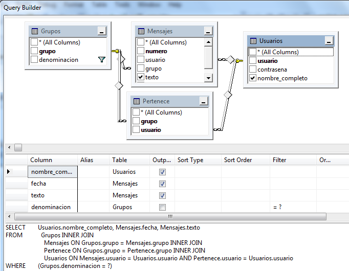This screenshot has height=271, width=349.
Task: Check grupo column in Pertenece table
Action: [x=136, y=121]
